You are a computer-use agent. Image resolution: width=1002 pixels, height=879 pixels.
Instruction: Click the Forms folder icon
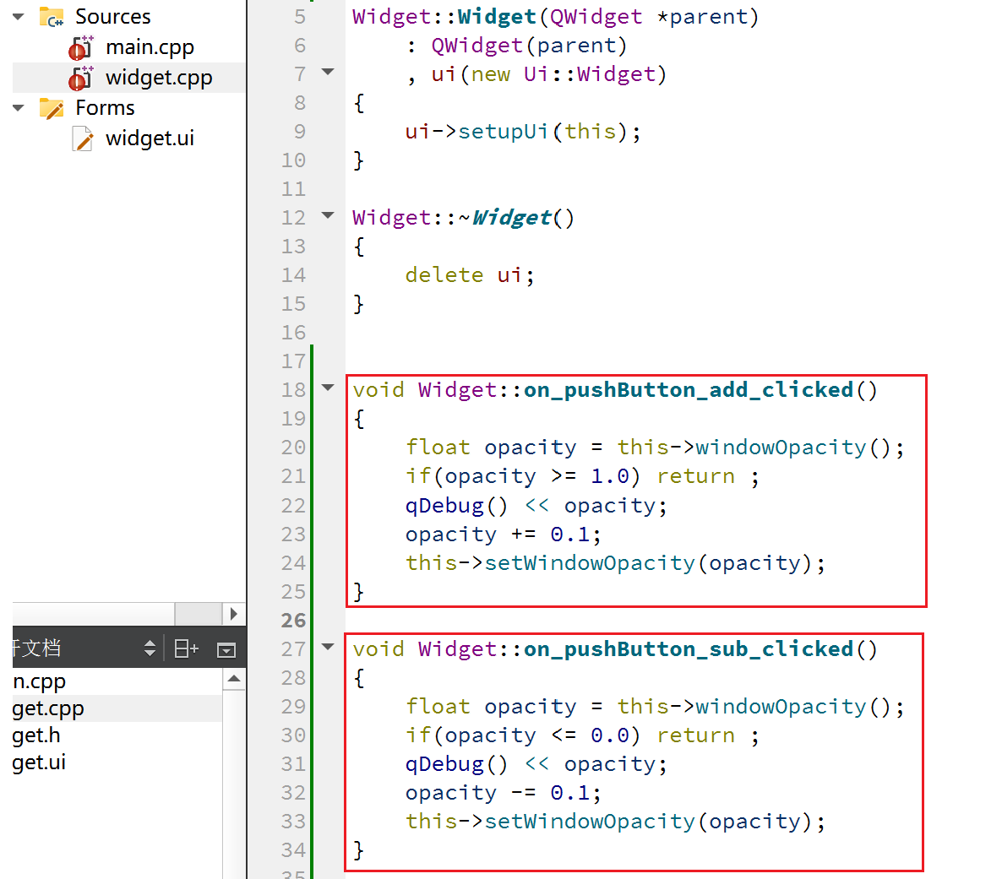click(52, 108)
